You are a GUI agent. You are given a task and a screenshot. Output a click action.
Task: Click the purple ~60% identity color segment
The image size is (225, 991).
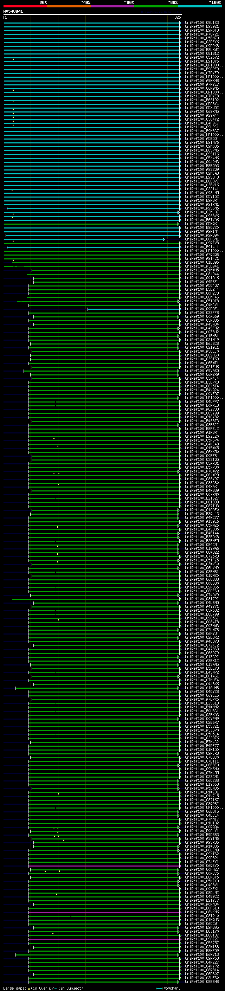pyautogui.click(x=113, y=6)
